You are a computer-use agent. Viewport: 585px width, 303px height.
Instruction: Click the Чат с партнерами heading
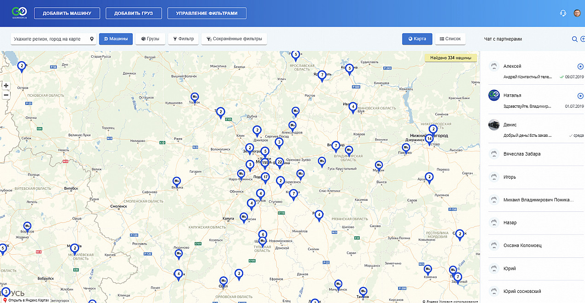[503, 39]
